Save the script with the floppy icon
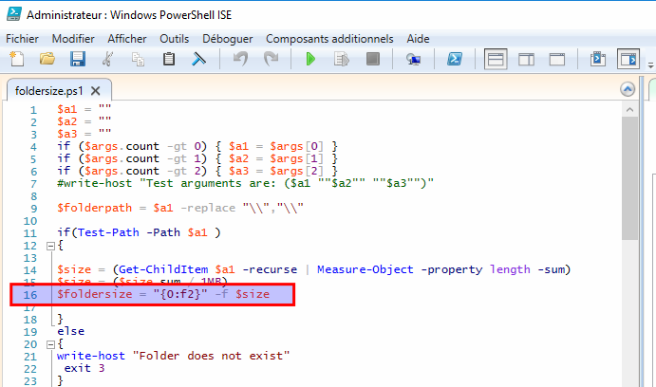The width and height of the screenshot is (656, 387). click(77, 60)
